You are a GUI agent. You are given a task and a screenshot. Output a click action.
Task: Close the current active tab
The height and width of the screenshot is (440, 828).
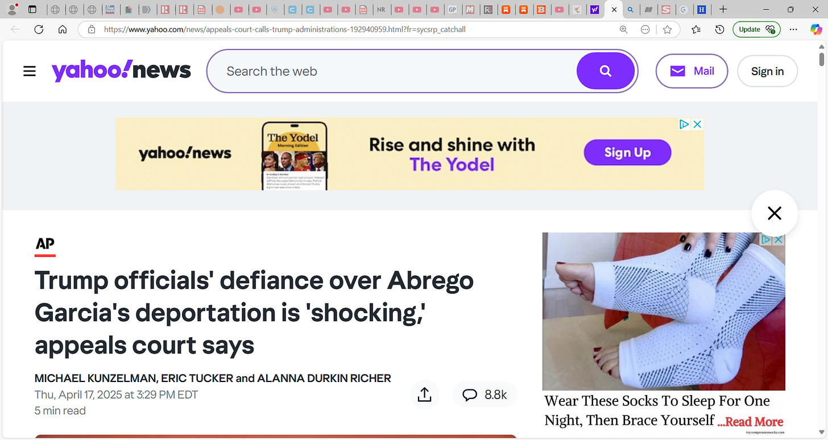click(614, 10)
